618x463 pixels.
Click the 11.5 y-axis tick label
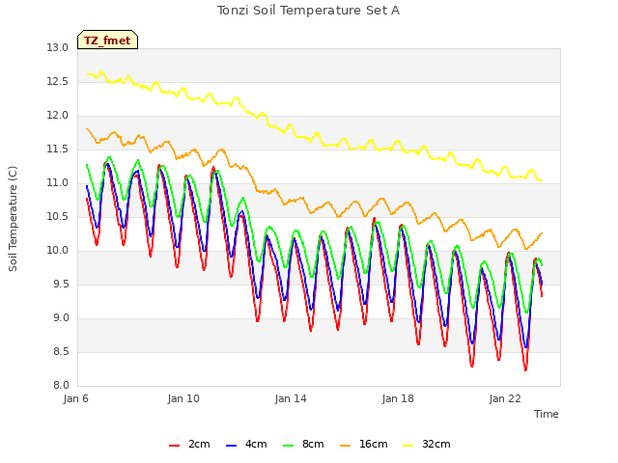[58, 150]
